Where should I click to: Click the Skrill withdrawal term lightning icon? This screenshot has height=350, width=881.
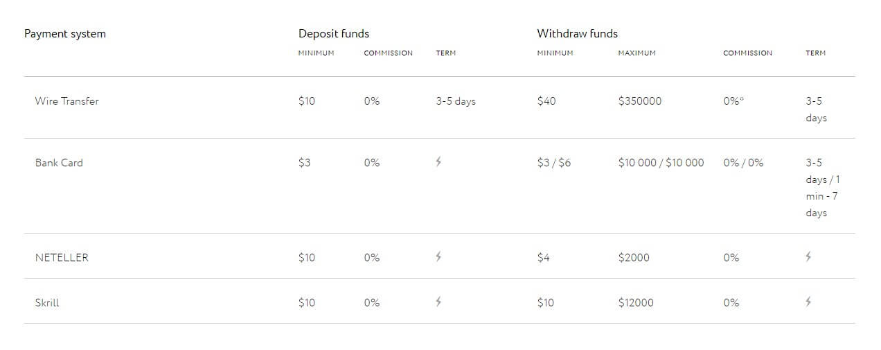(x=808, y=302)
